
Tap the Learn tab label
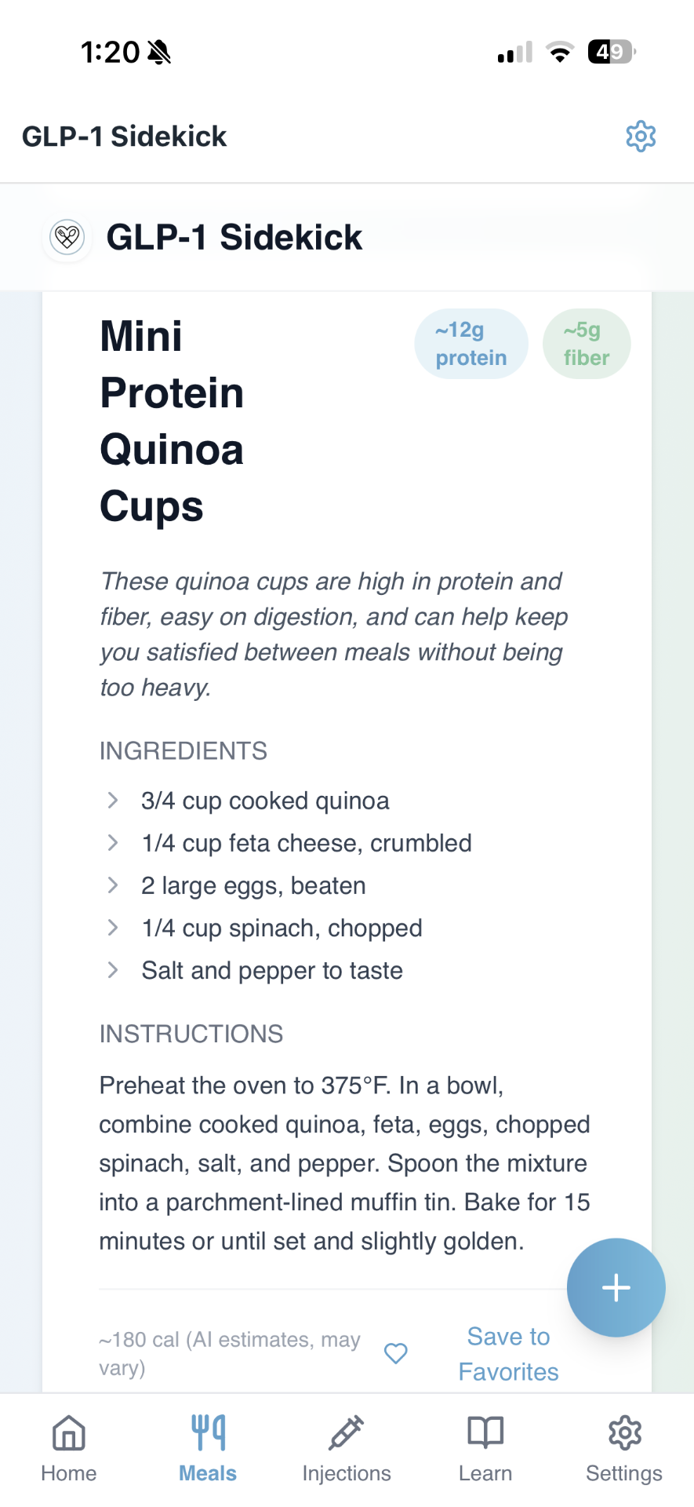485,1473
